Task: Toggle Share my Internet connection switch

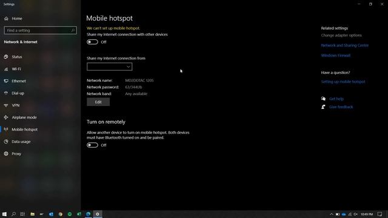Action: pyautogui.click(x=92, y=42)
